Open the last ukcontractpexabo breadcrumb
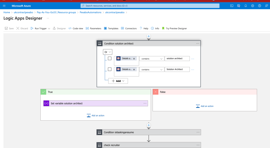Image resolution: width=270 pixels, height=148 pixels. [x=115, y=12]
